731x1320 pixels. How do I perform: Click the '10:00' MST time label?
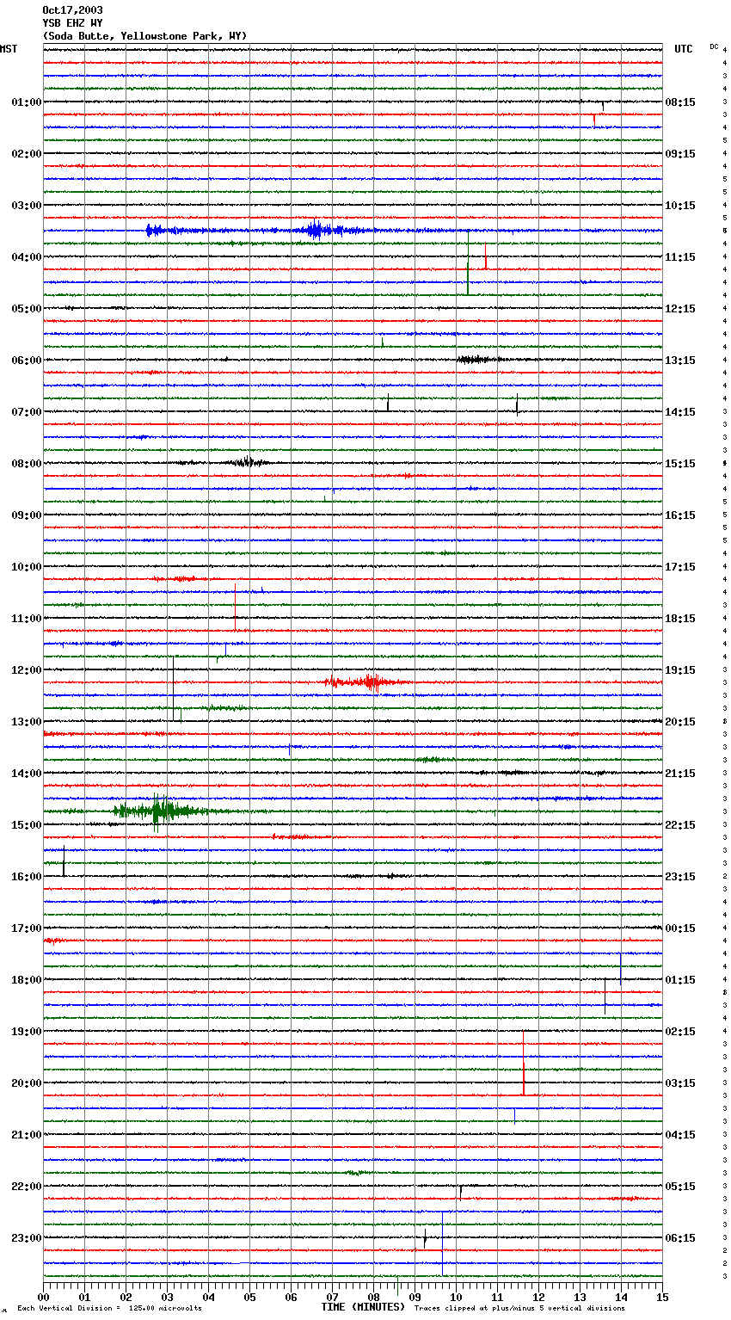[x=27, y=567]
